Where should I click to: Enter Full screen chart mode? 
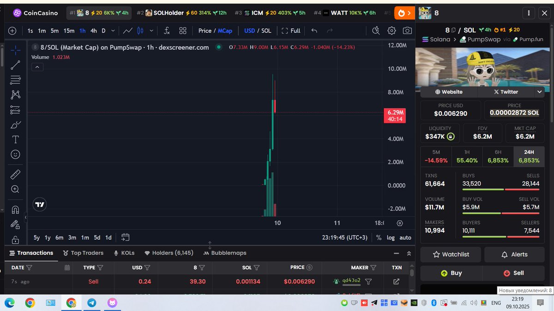(291, 31)
